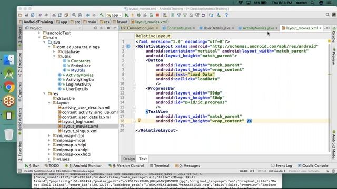Viewport: 337px width, 189px height.
Task: Open the 9: Version Control panel
Action: 126,166
